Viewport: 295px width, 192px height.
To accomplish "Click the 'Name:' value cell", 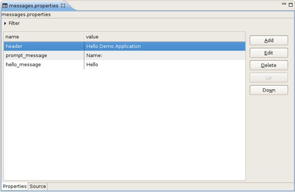I will pos(94,55).
